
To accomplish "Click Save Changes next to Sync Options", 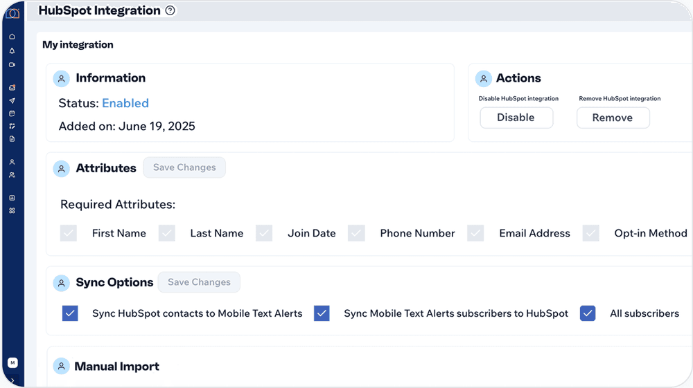I will click(199, 282).
